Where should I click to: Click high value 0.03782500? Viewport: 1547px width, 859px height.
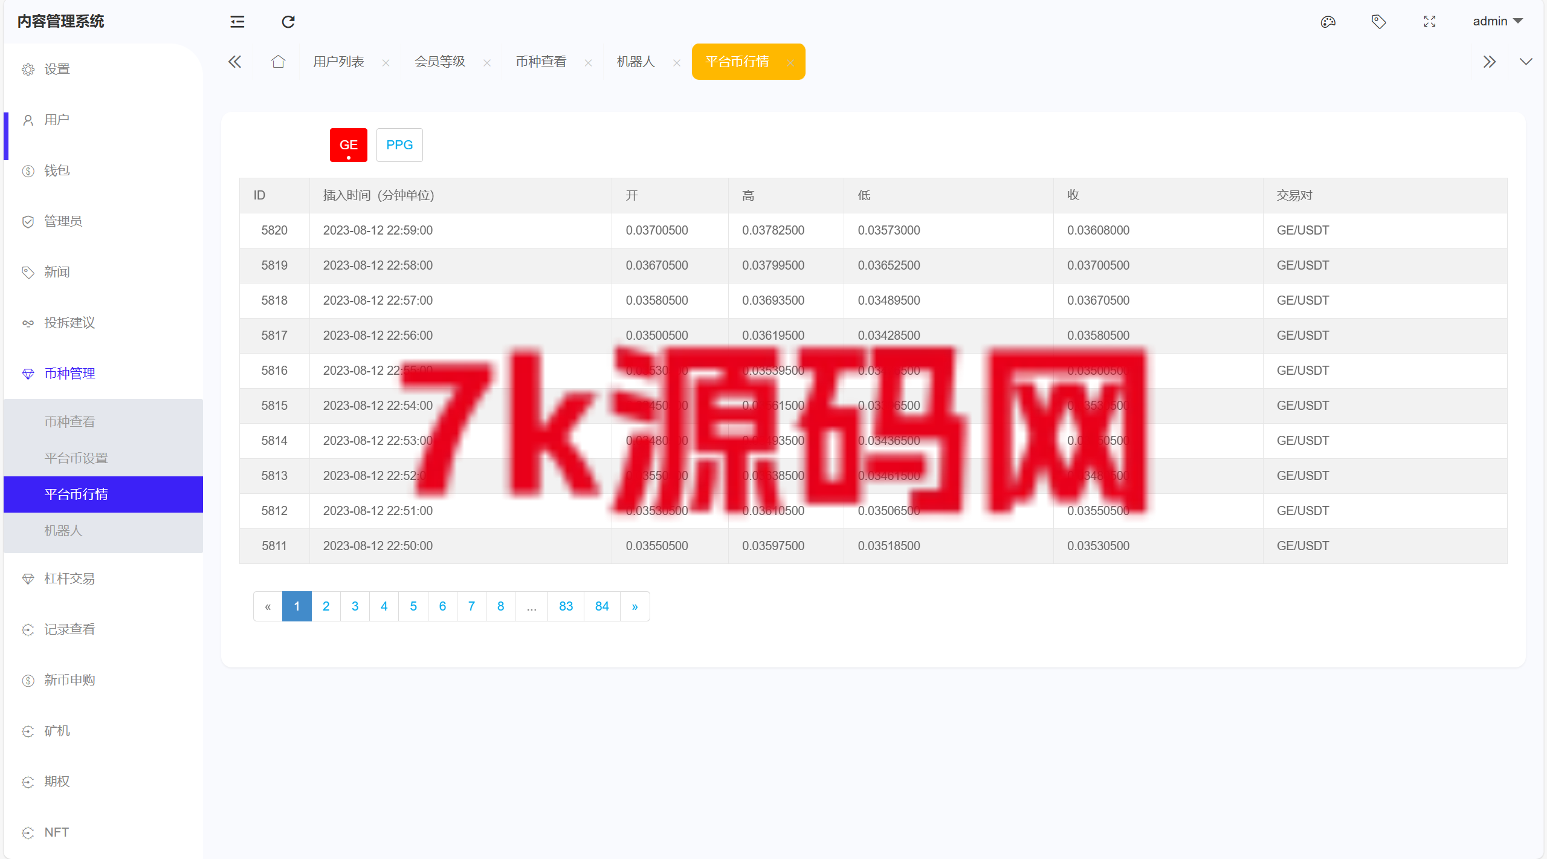point(773,230)
